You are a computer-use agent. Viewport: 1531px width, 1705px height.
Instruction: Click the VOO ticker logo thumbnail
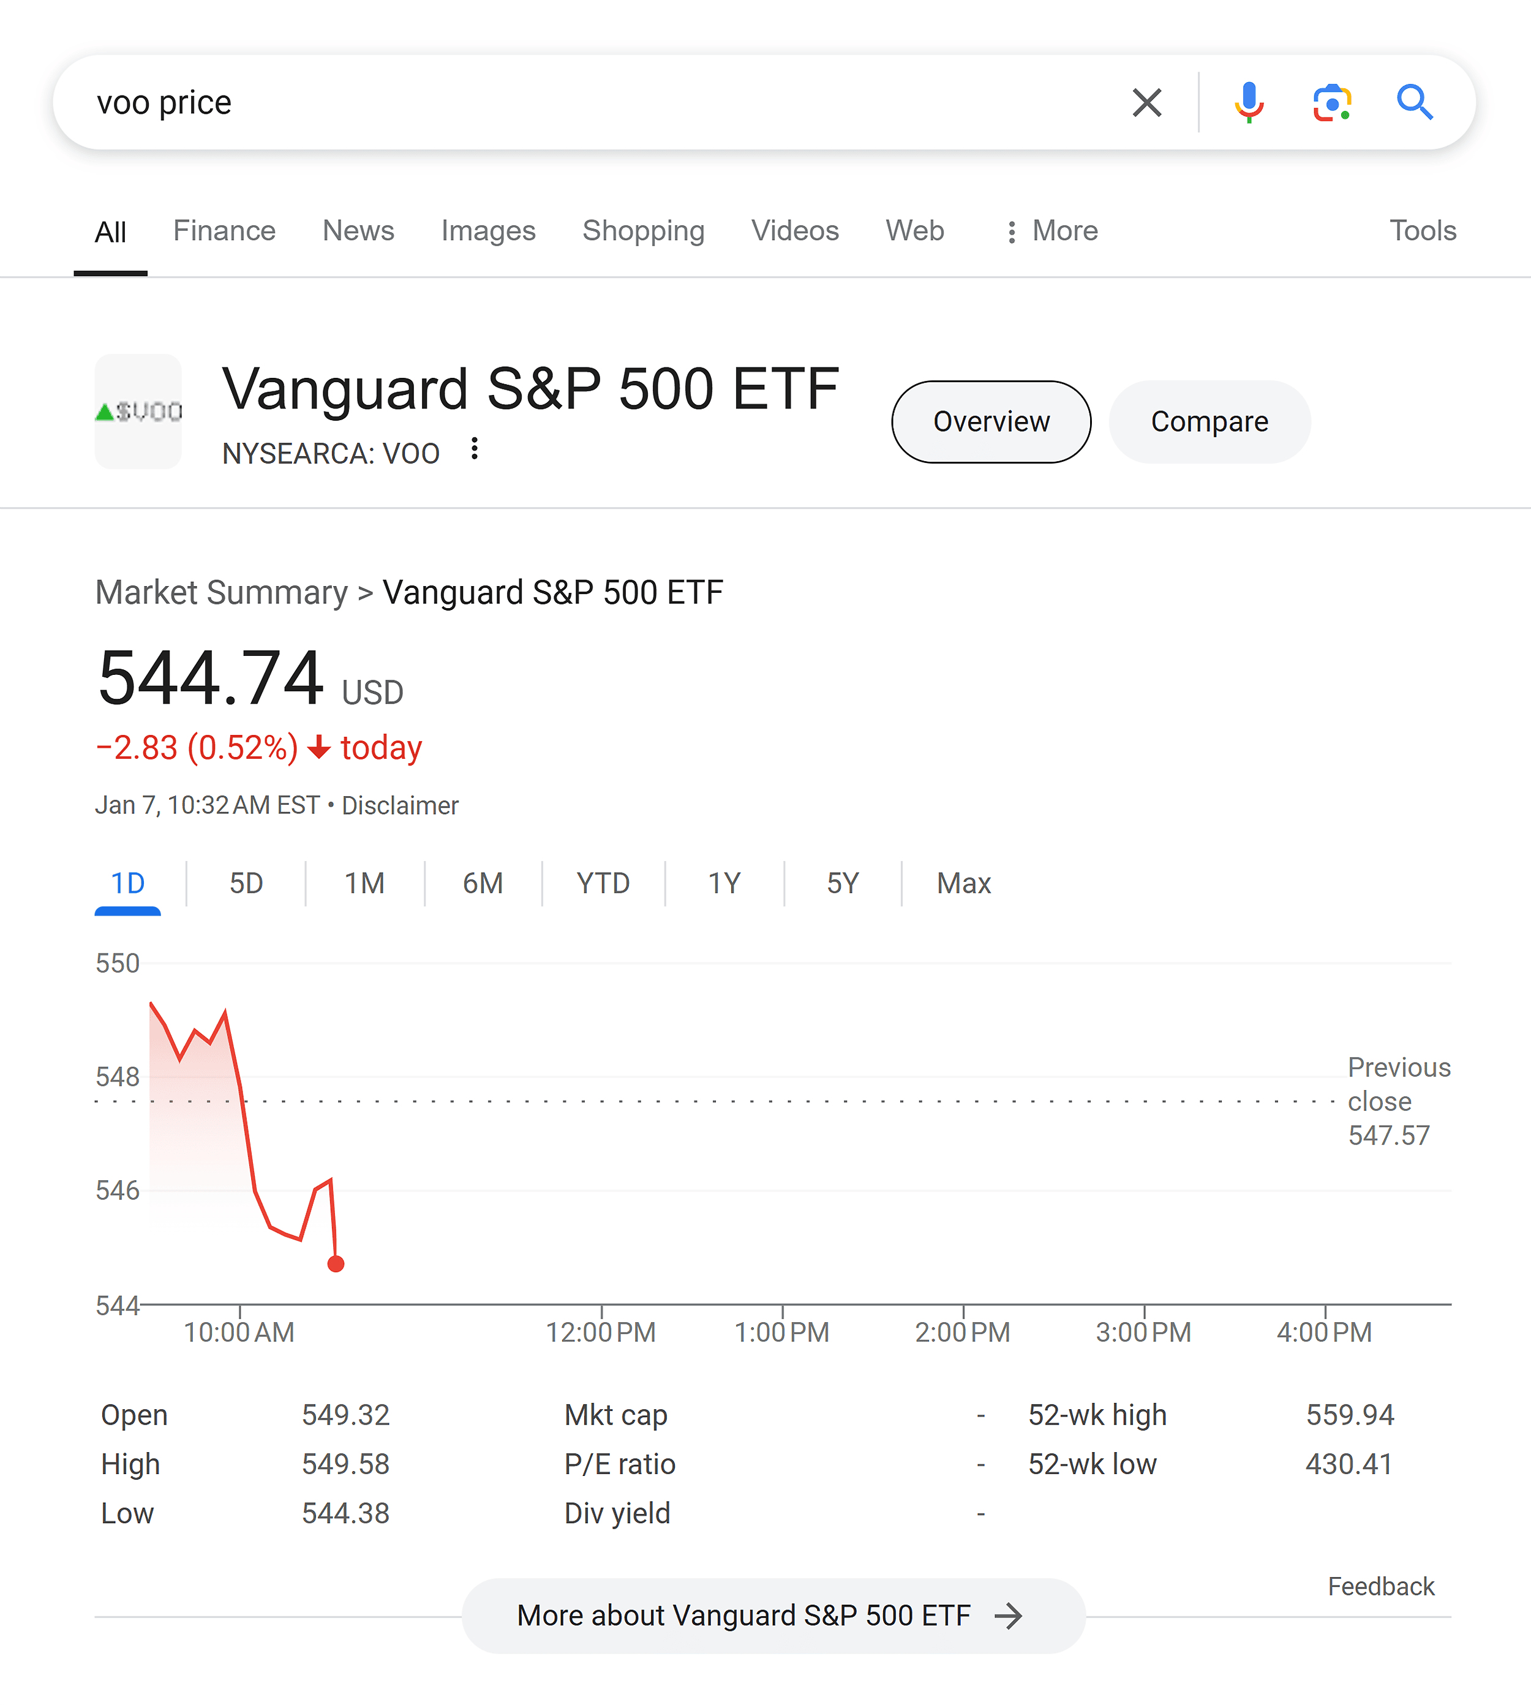(x=138, y=412)
